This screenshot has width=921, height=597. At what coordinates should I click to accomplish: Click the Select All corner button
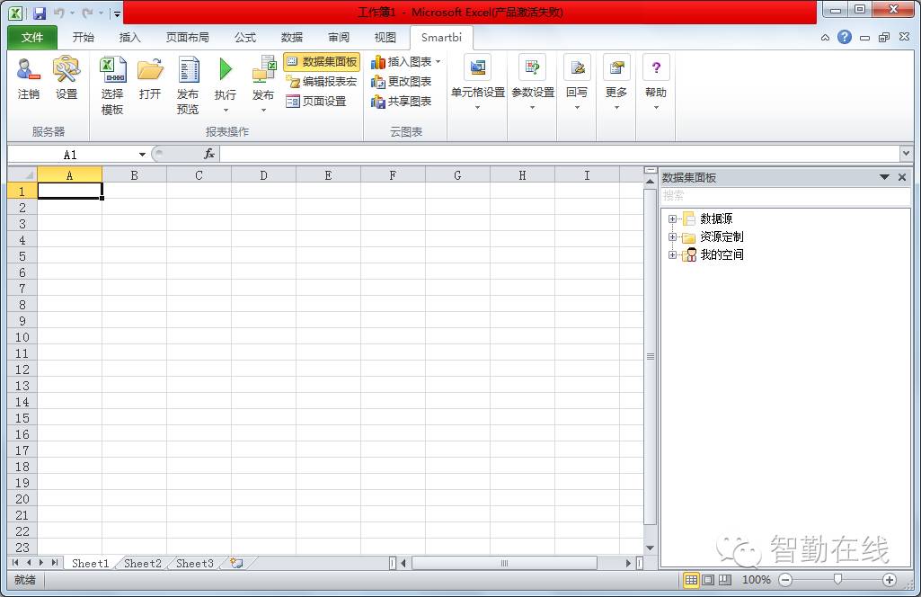[22, 175]
